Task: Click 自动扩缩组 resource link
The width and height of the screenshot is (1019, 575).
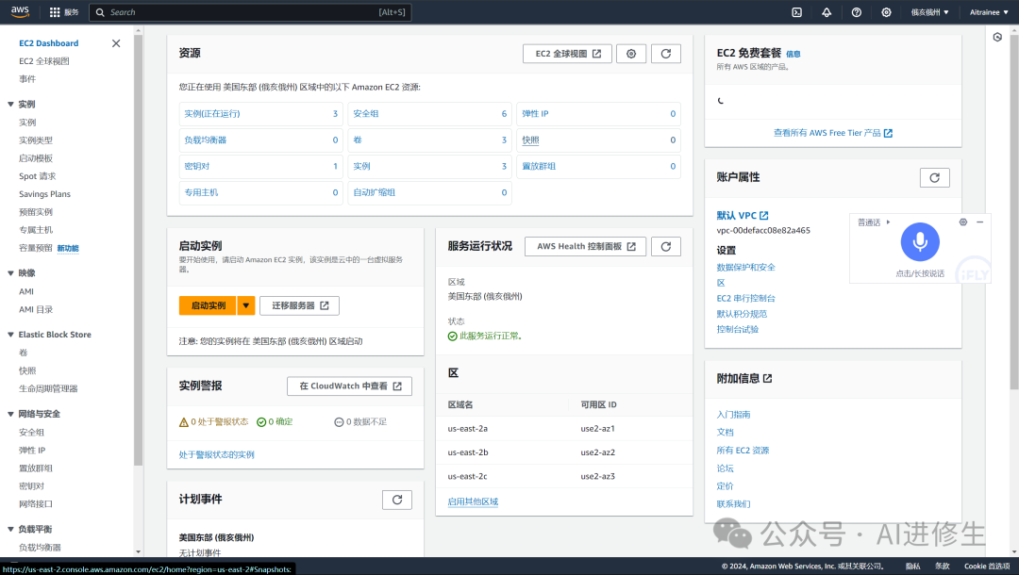Action: (375, 192)
